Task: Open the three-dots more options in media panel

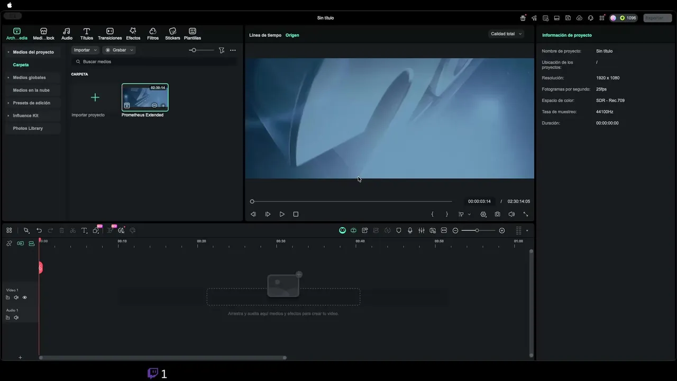Action: 233,50
